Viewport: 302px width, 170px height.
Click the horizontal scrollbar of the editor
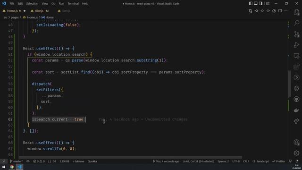coord(130,157)
